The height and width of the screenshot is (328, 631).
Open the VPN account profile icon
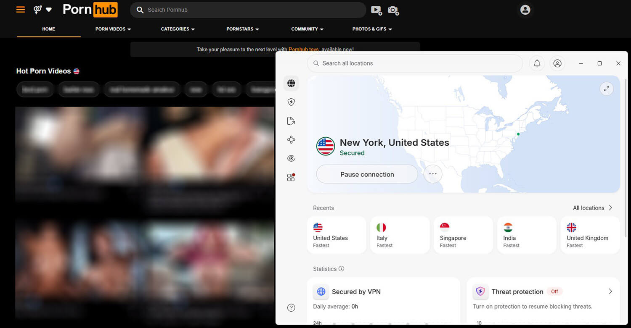(x=557, y=63)
